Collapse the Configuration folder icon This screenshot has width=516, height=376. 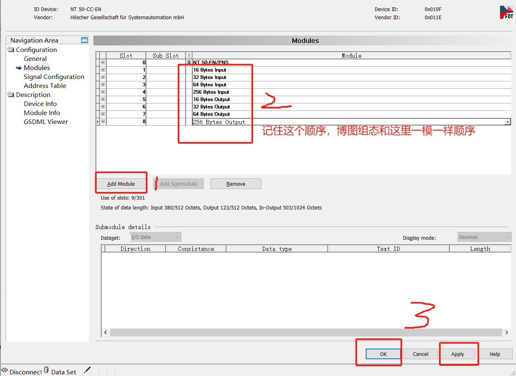point(11,50)
